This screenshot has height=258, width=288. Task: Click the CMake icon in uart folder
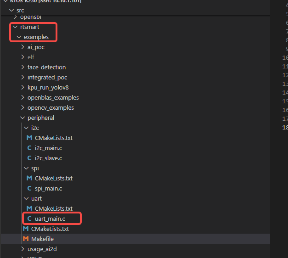point(29,208)
